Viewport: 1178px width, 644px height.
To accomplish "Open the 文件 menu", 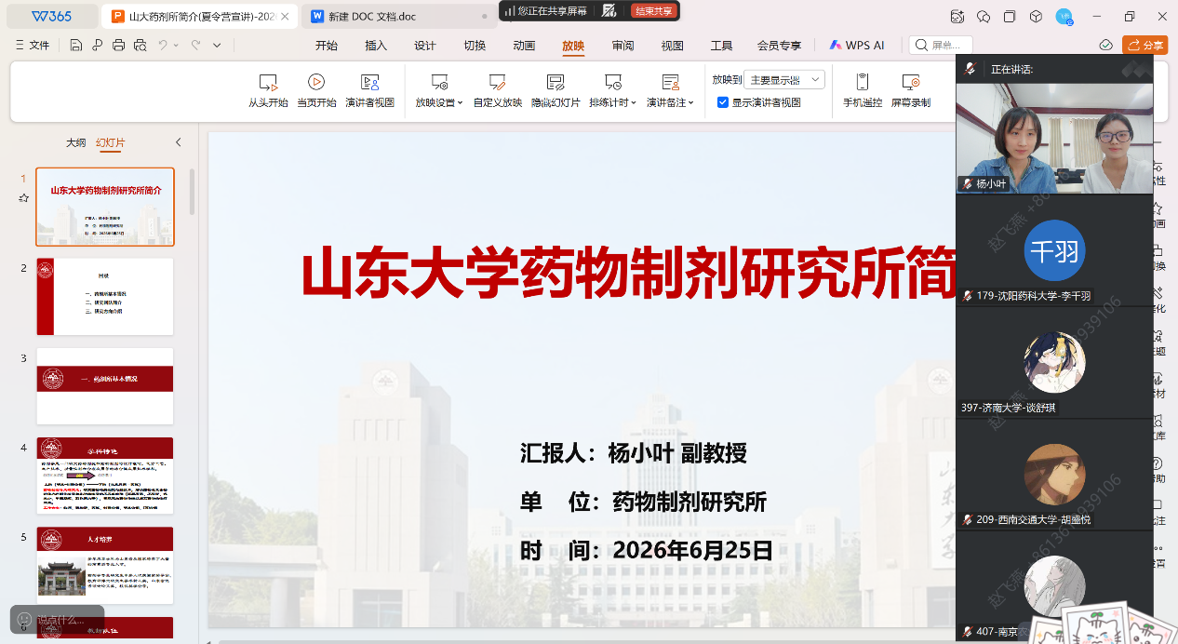I will coord(33,45).
